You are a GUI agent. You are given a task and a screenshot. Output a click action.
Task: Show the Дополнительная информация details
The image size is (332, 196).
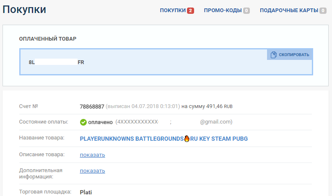click(x=92, y=170)
